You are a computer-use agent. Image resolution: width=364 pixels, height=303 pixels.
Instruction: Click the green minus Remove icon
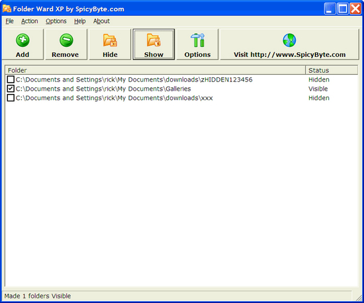point(66,40)
